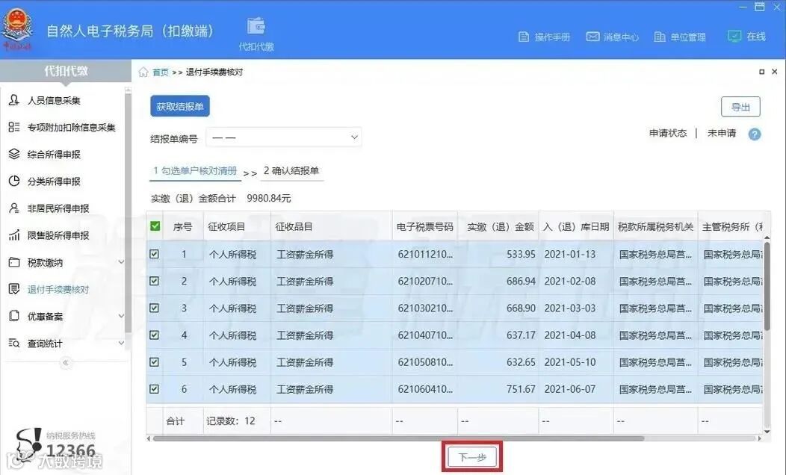Open the 代扣代缴 wallet icon in header

point(256,26)
